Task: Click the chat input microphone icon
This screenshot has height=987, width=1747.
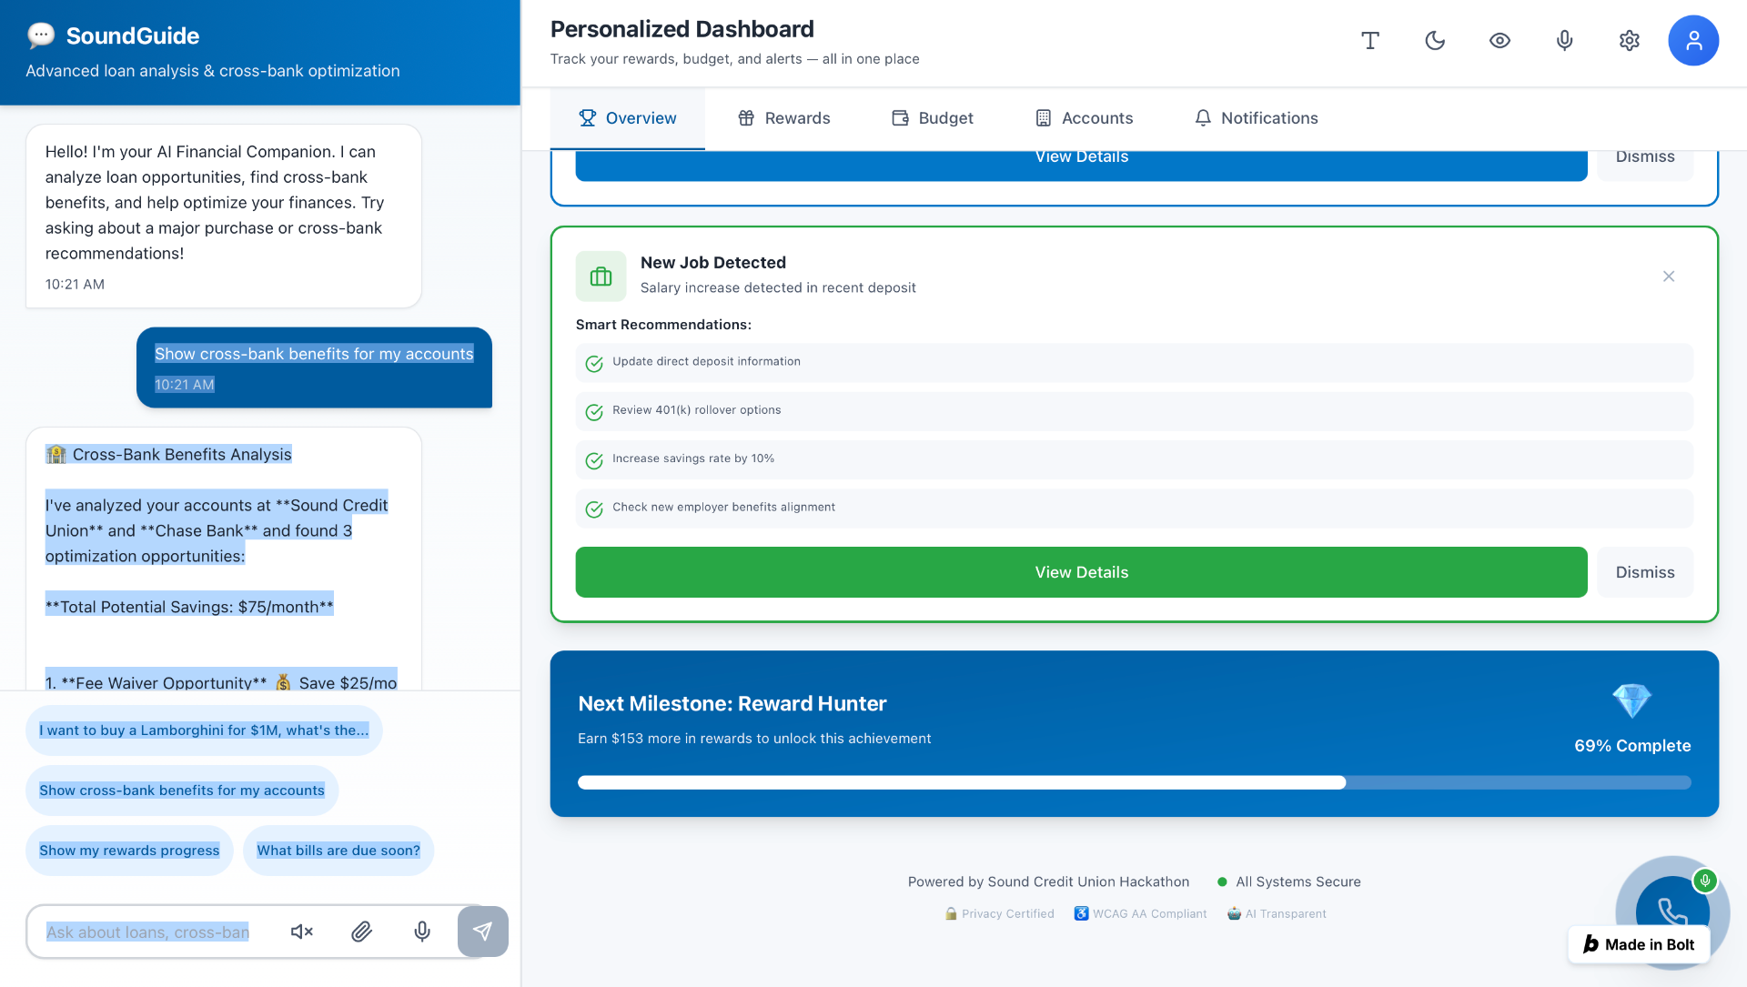Action: point(422,931)
